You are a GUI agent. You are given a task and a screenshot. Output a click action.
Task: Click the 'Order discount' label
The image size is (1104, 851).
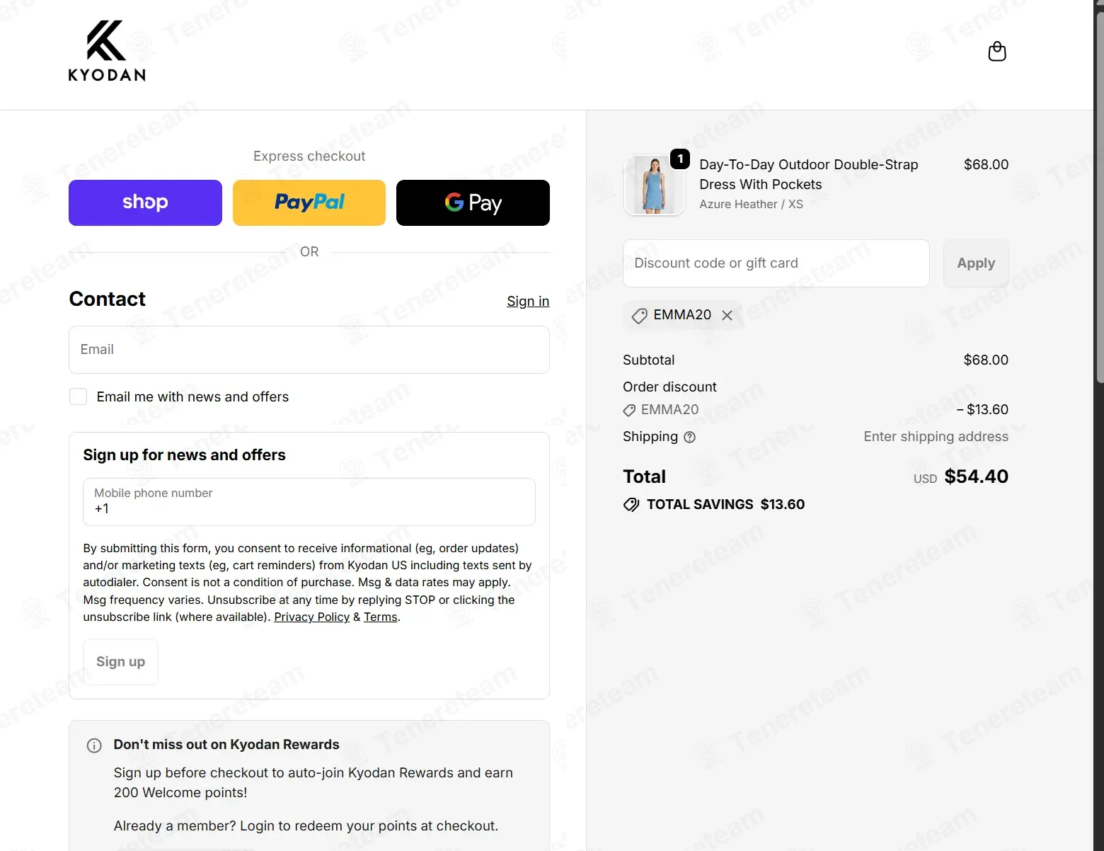(x=669, y=387)
